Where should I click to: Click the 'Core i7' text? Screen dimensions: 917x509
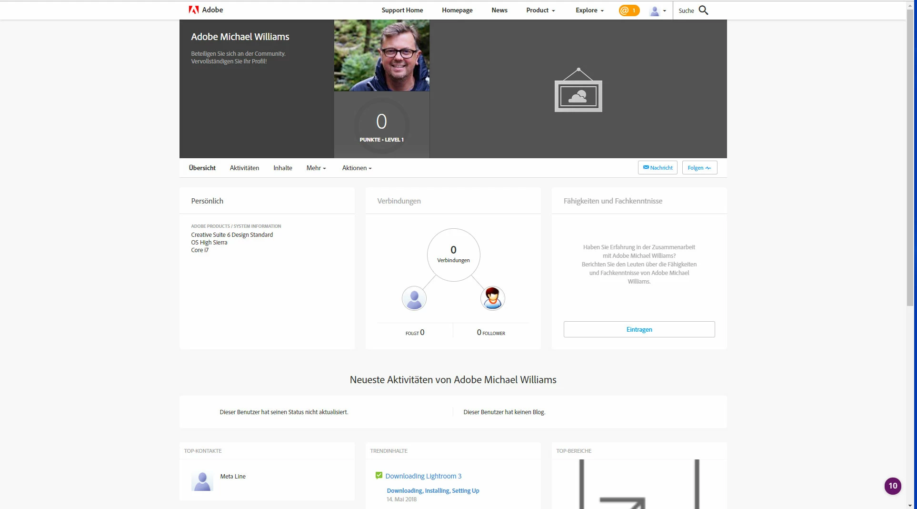pos(199,250)
